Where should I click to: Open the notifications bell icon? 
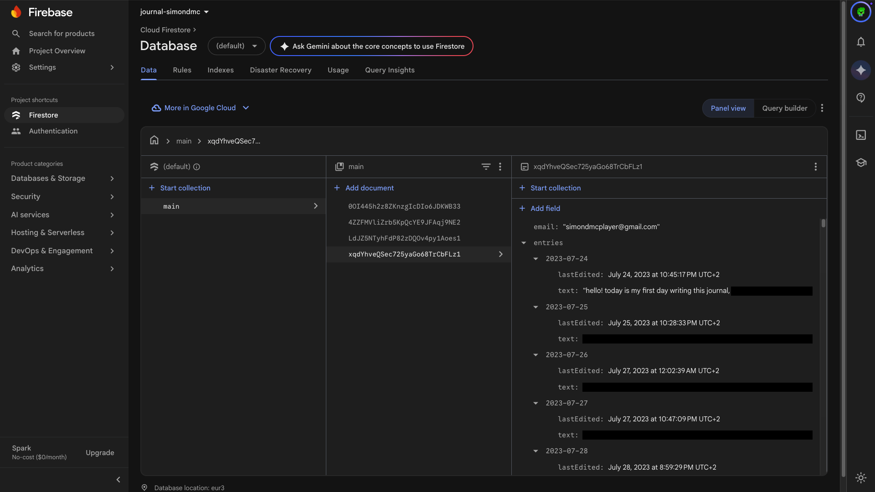click(x=860, y=42)
